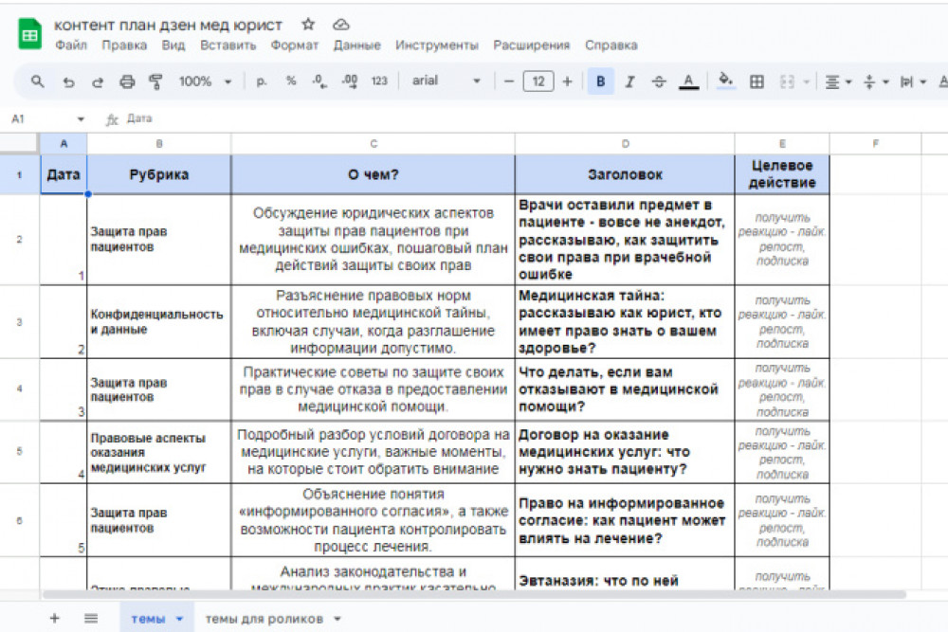Increase decimal places
The width and height of the screenshot is (948, 632).
(350, 81)
